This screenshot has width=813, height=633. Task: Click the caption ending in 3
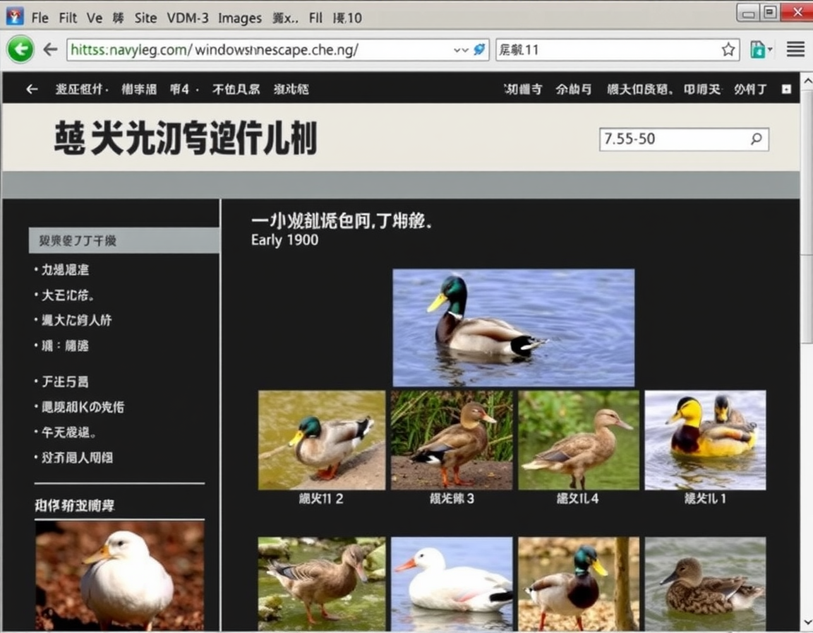click(452, 499)
